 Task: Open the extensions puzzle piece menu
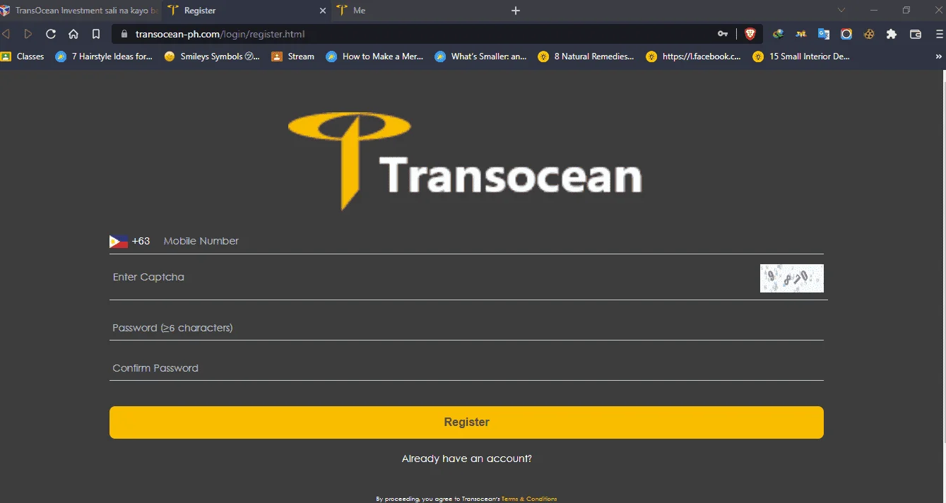point(892,34)
